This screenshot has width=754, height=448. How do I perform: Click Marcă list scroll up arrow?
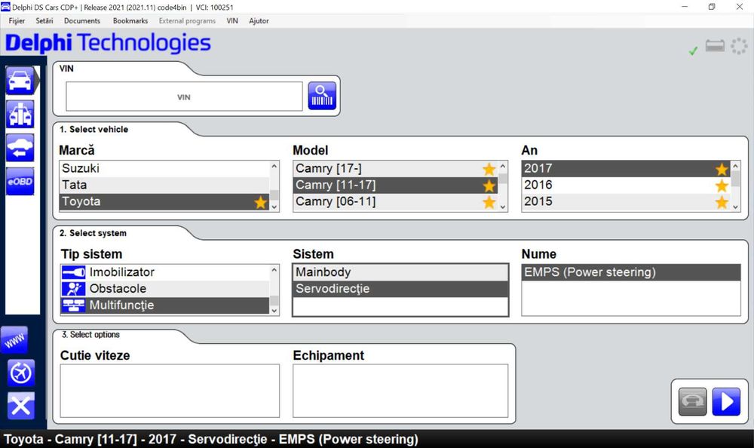click(x=274, y=166)
